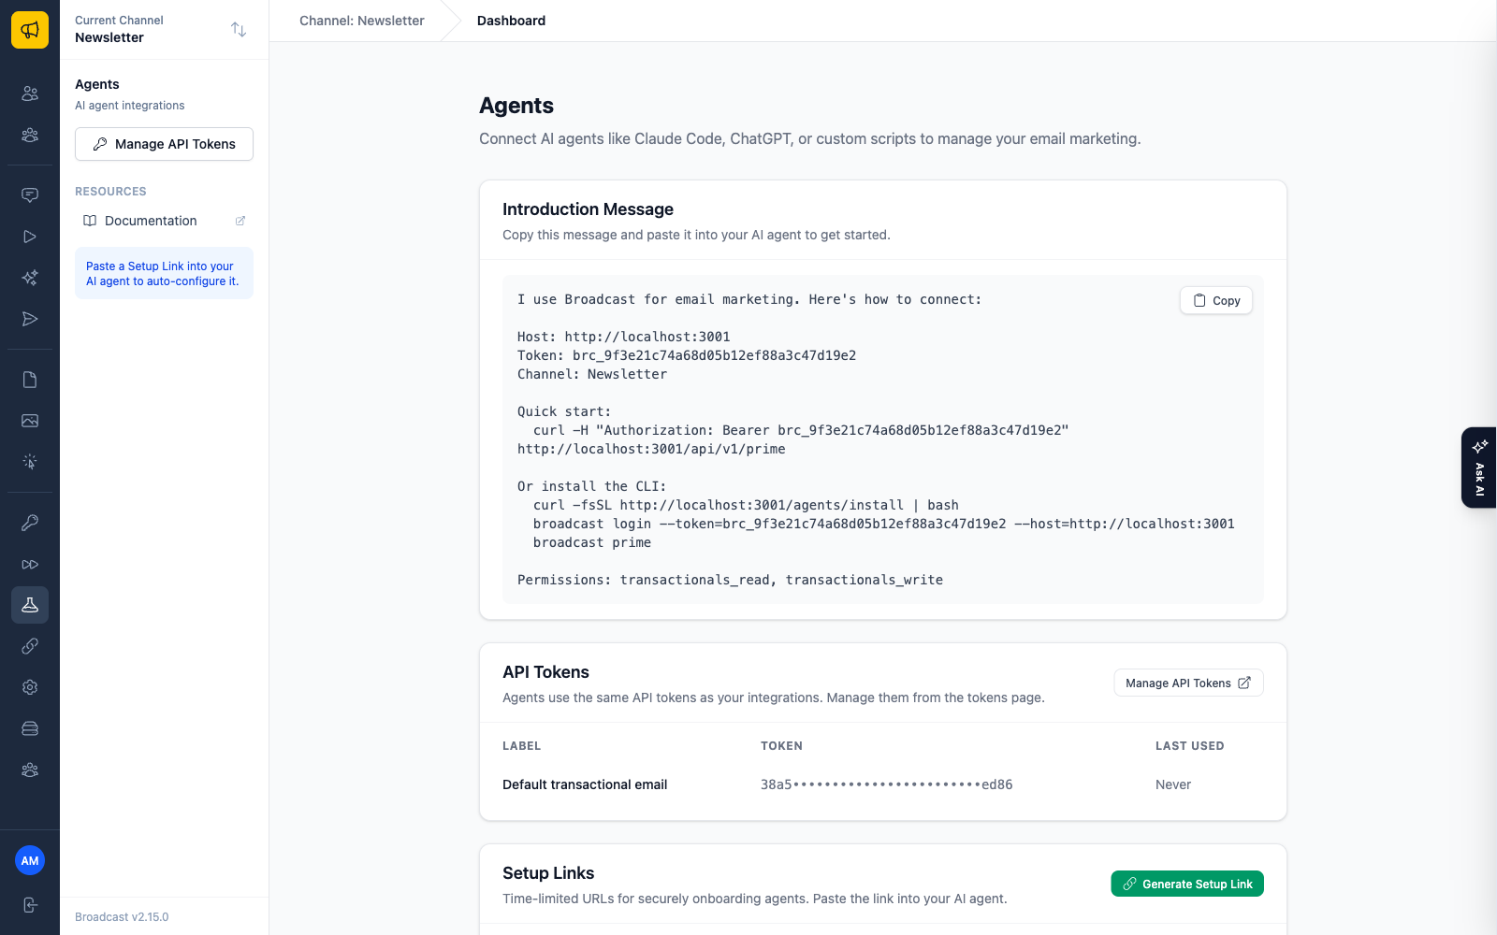1497x935 pixels.
Task: Open the Ask AI side panel tab
Action: coord(1479,467)
